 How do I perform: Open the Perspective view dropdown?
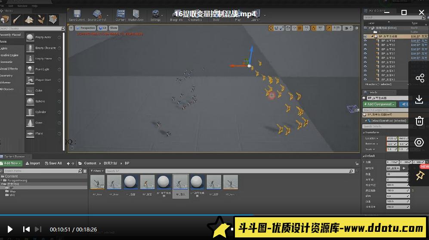pyautogui.click(x=85, y=28)
